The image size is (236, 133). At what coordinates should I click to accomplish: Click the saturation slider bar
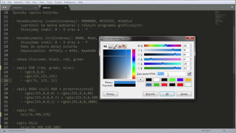click(163, 50)
